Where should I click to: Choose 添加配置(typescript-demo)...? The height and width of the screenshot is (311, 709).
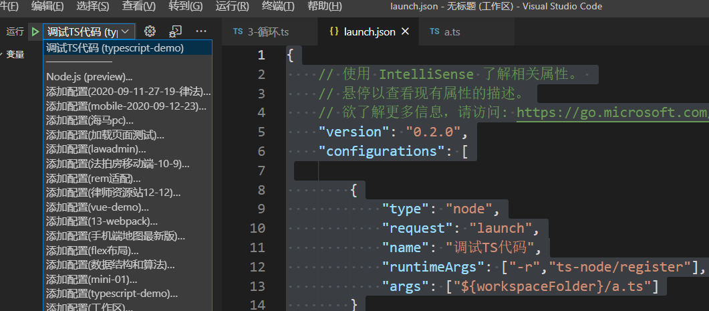coord(128,294)
